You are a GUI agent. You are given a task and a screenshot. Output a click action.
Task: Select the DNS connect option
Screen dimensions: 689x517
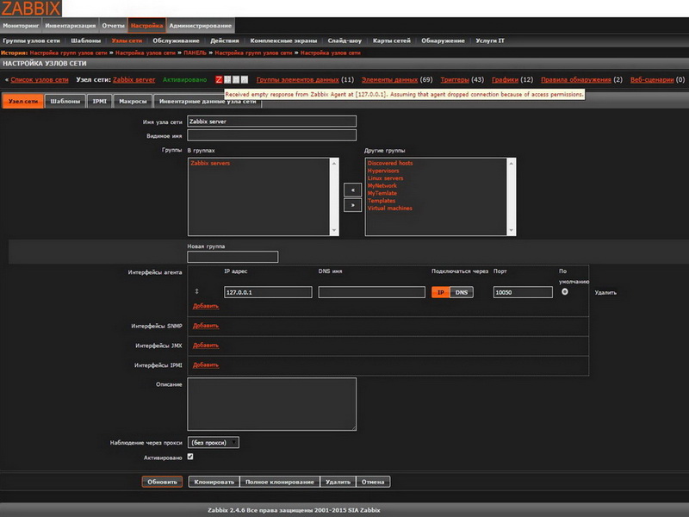click(x=462, y=292)
